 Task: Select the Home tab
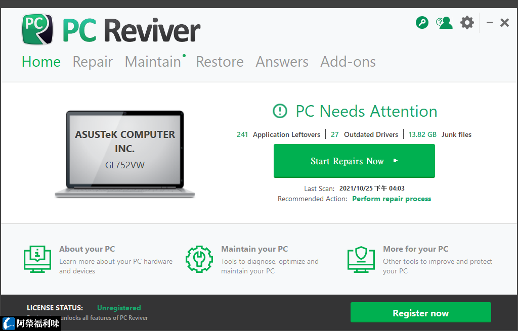(x=41, y=62)
